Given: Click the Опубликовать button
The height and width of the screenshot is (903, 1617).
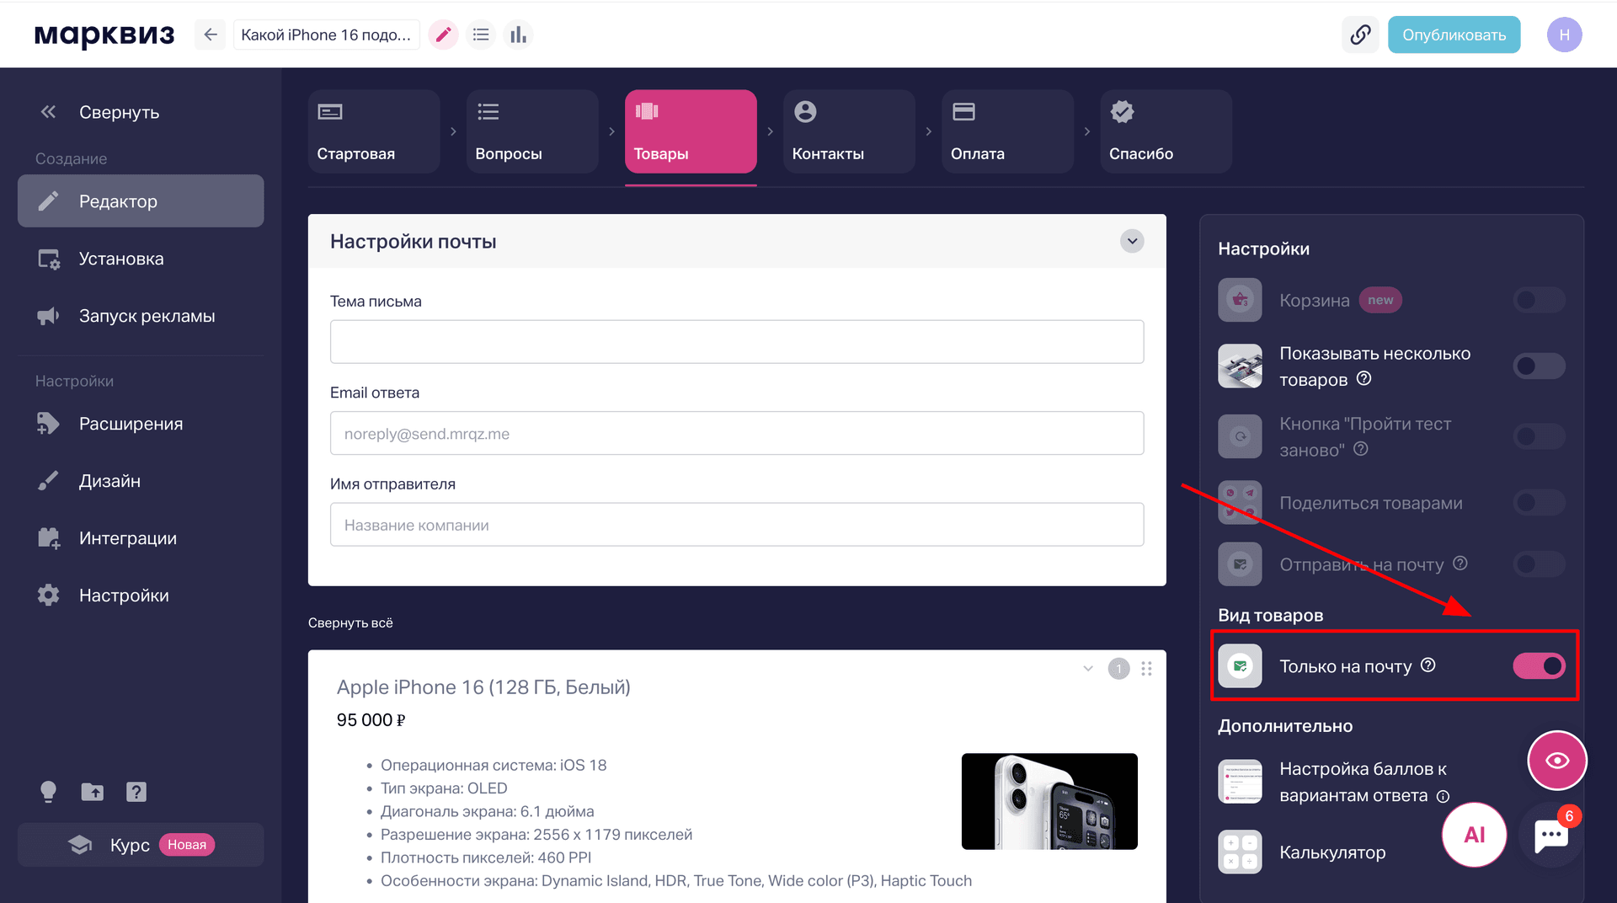Looking at the screenshot, I should coord(1454,35).
